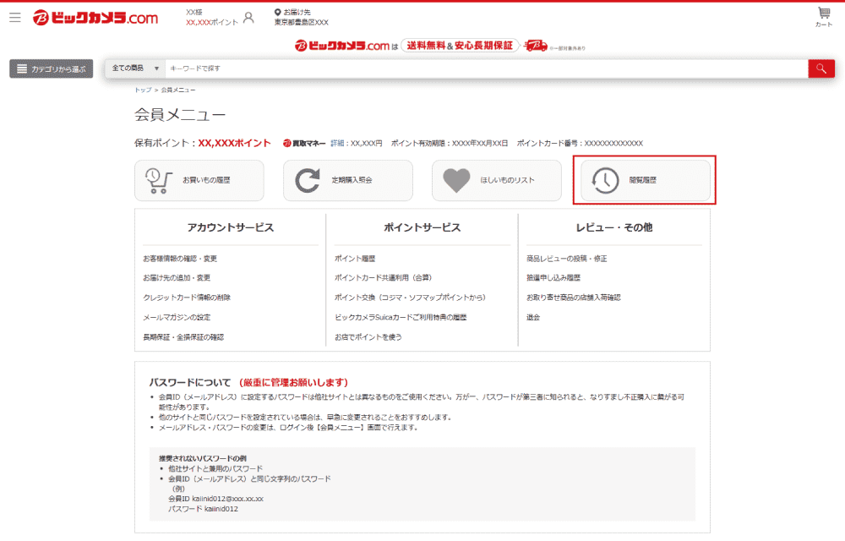The image size is (845, 541).
Task: Open クレジットカード情報の削除 link
Action: click(x=187, y=298)
